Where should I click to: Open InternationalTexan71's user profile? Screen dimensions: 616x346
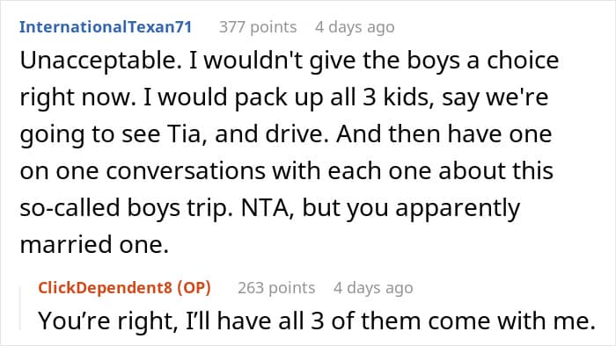(x=106, y=27)
